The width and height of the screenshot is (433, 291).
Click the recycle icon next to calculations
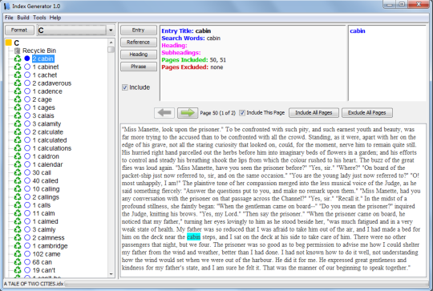coord(18,148)
